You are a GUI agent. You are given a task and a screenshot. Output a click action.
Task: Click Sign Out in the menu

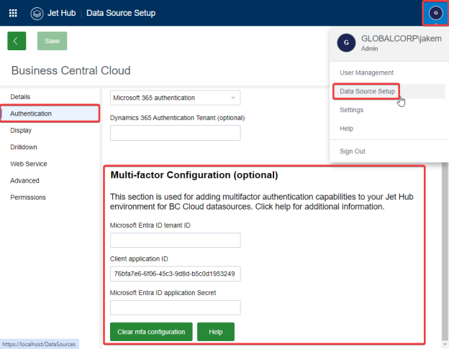353,152
